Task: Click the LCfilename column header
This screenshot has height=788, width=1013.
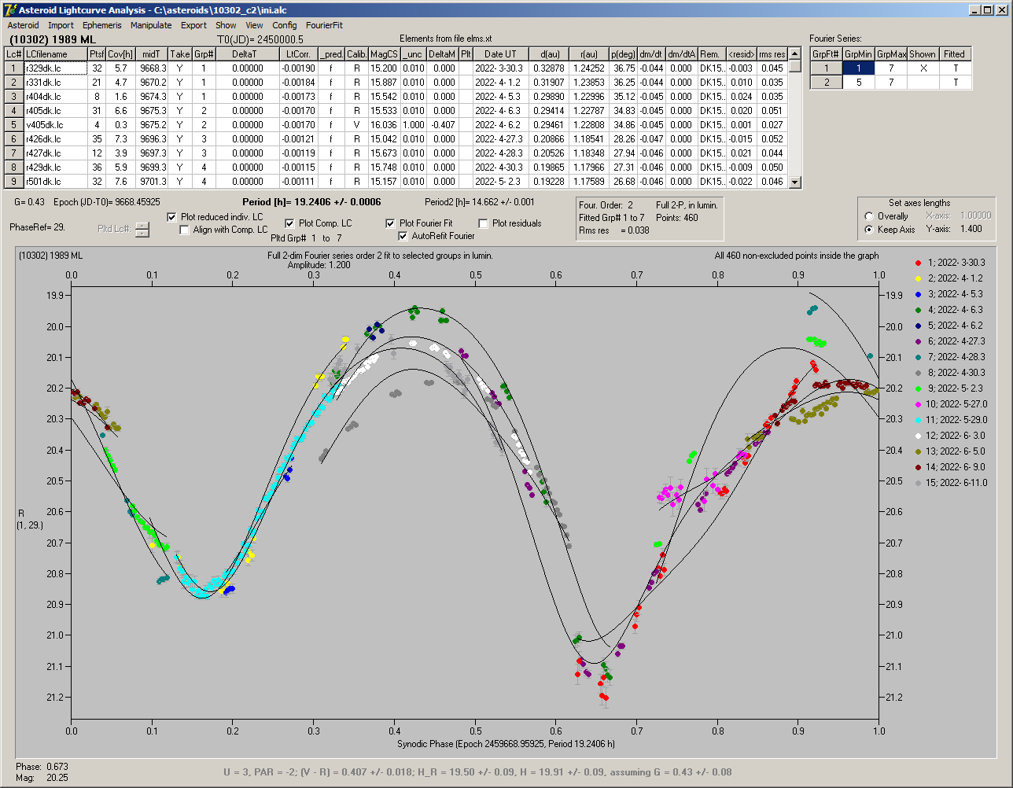Action: [x=55, y=54]
